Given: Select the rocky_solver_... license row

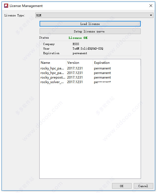Looking at the screenshot, I should point(90,82).
